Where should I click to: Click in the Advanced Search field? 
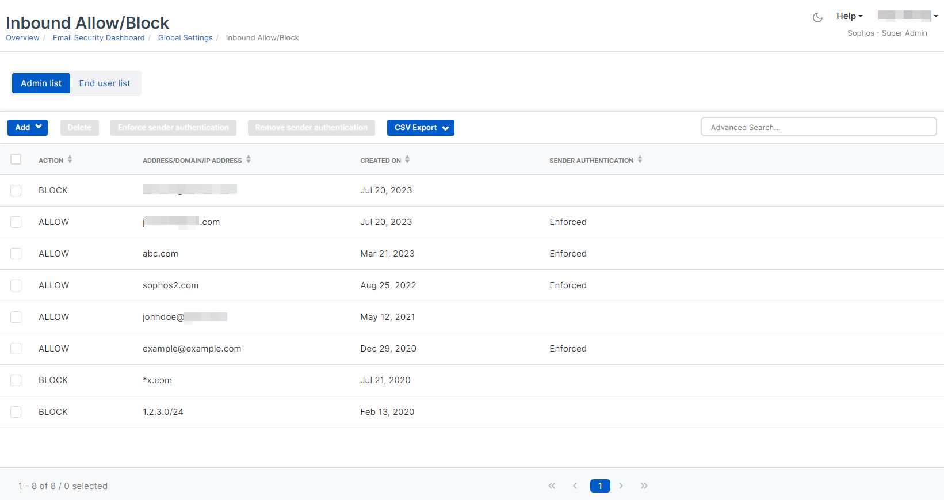pos(818,127)
